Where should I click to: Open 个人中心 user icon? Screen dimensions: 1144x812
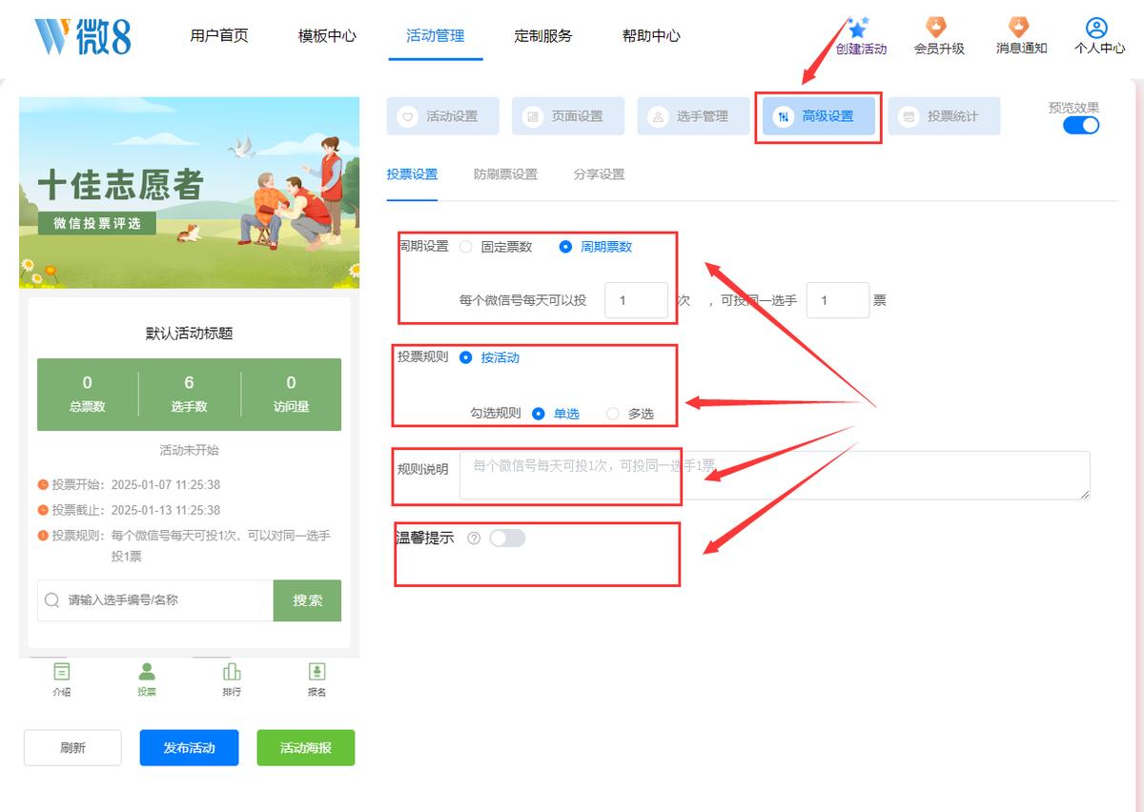(x=1097, y=28)
